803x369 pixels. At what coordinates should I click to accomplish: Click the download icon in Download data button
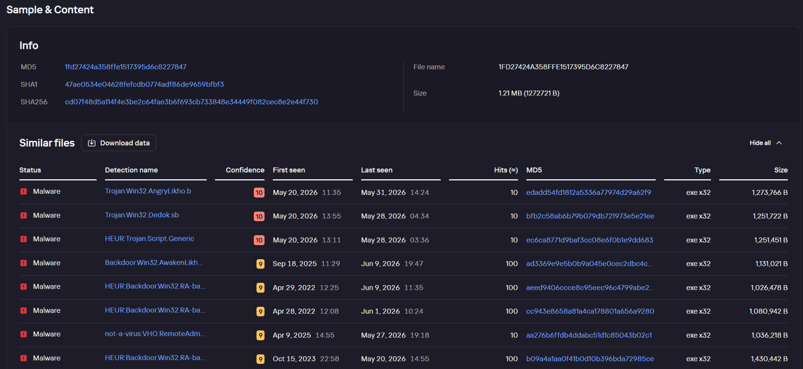click(91, 143)
